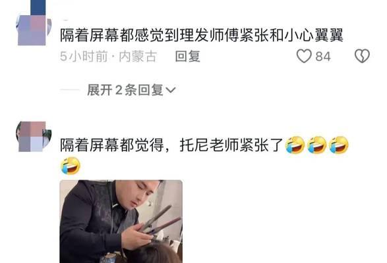Reply to the first comment via 回复
Viewport: 387px width, 263px height.
tap(188, 57)
